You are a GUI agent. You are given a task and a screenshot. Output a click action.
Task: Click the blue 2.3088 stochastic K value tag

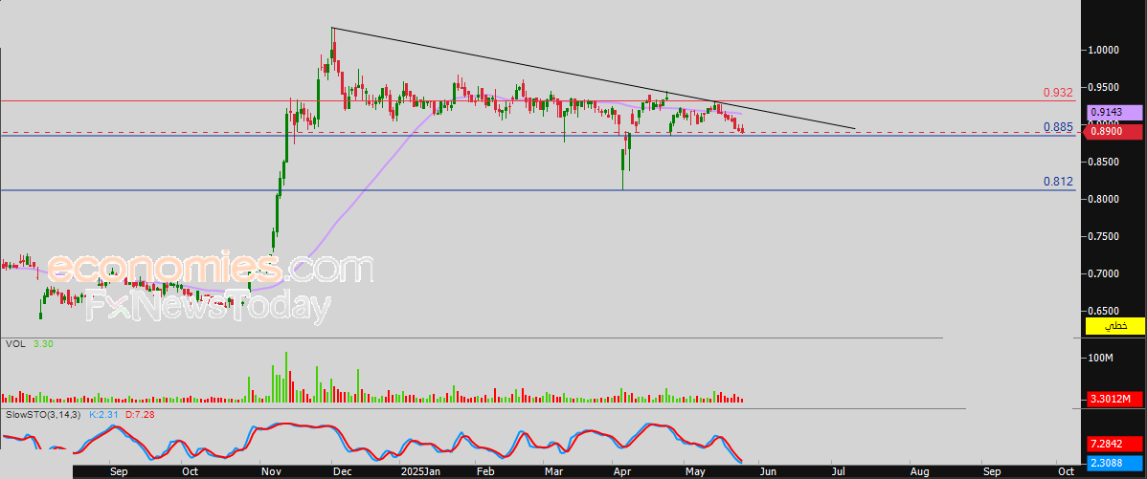tap(1114, 462)
